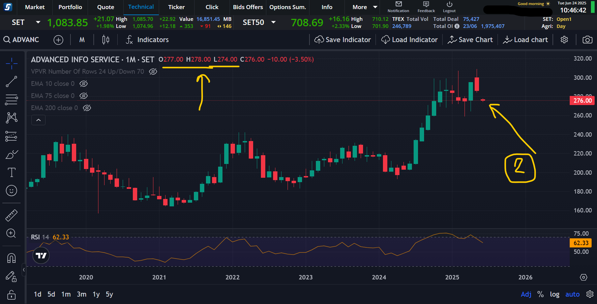Toggle Adj adjusted price mode
This screenshot has width=597, height=304.
526,294
